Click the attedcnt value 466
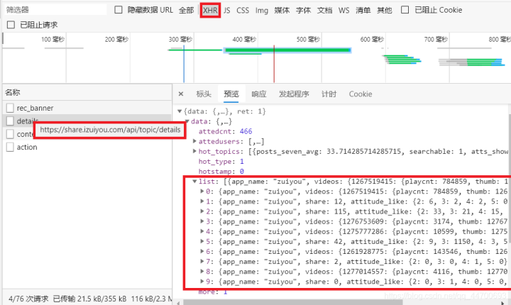The width and height of the screenshot is (511, 305). (246, 131)
